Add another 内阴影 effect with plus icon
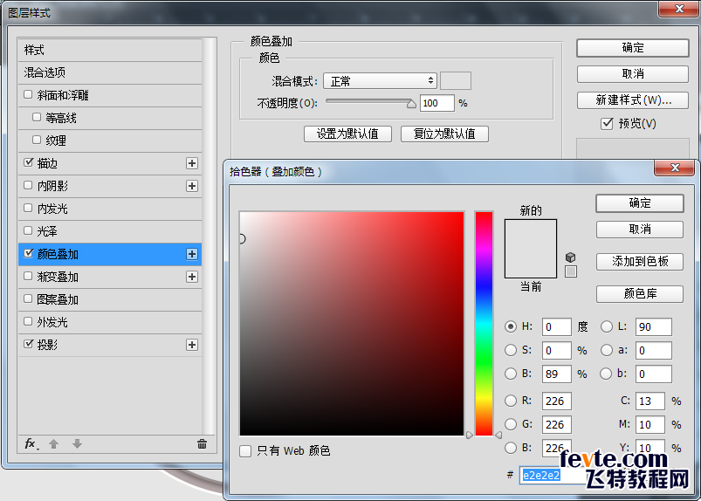Image resolution: width=701 pixels, height=501 pixels. pos(192,186)
